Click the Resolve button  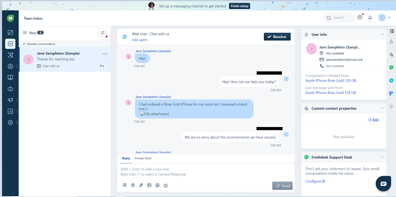[x=277, y=37]
